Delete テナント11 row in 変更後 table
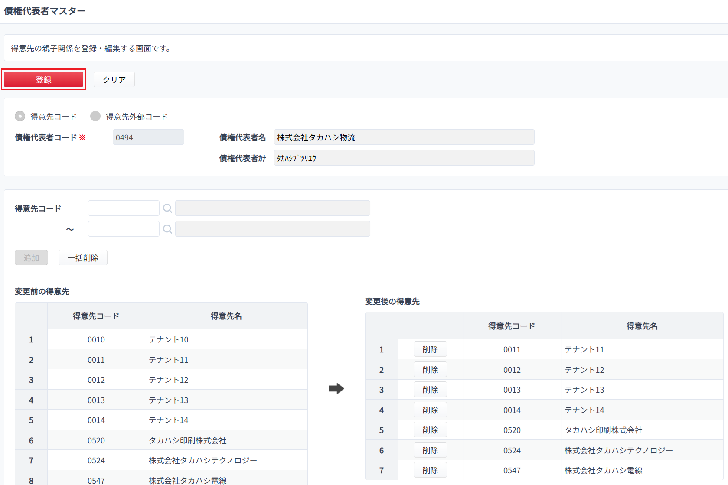 tap(430, 349)
